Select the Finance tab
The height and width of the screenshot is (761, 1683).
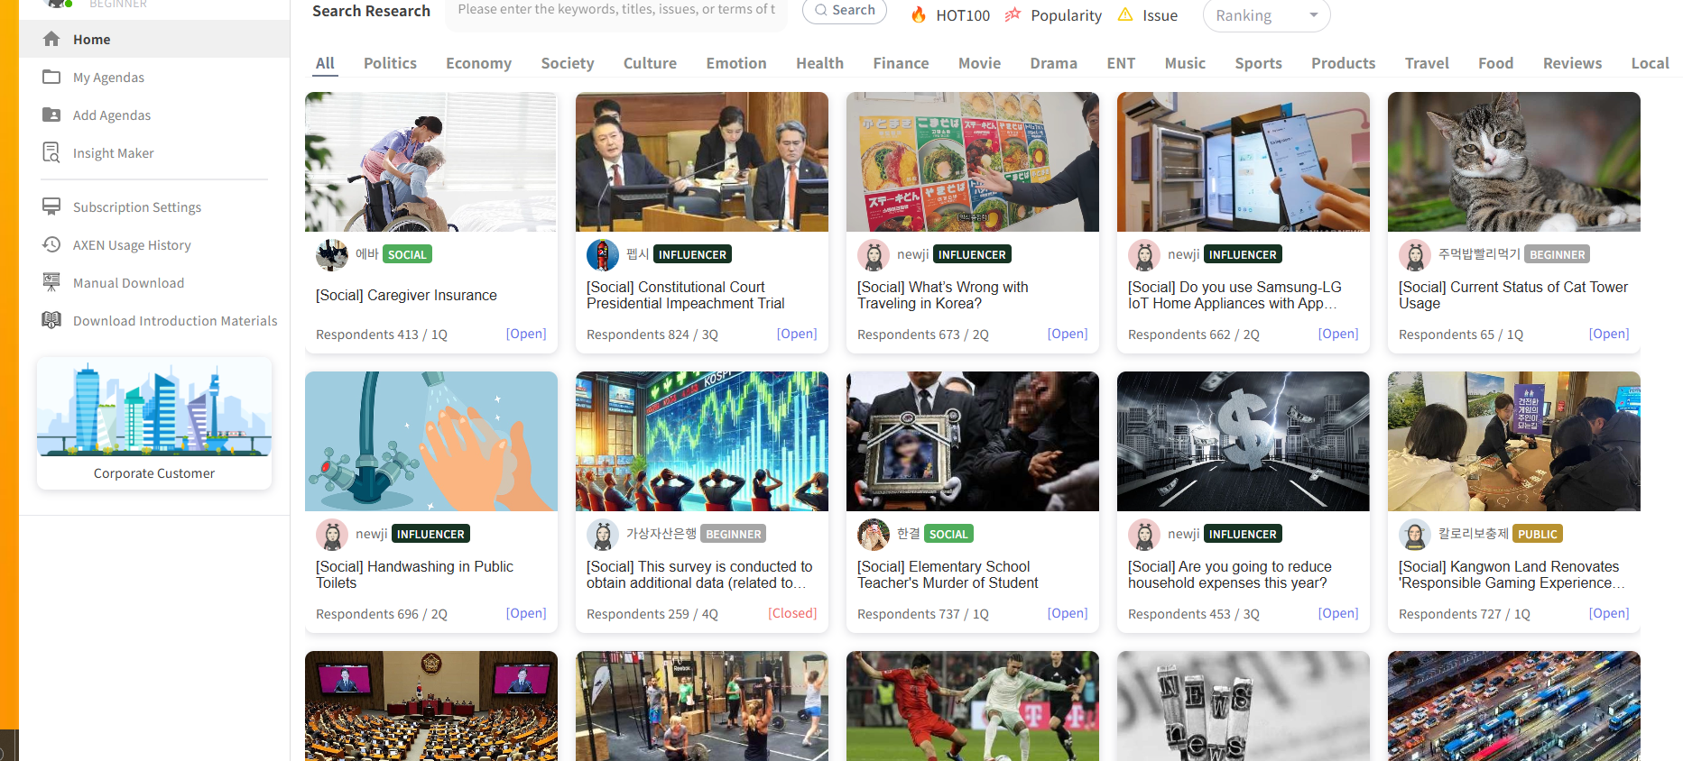tap(901, 63)
